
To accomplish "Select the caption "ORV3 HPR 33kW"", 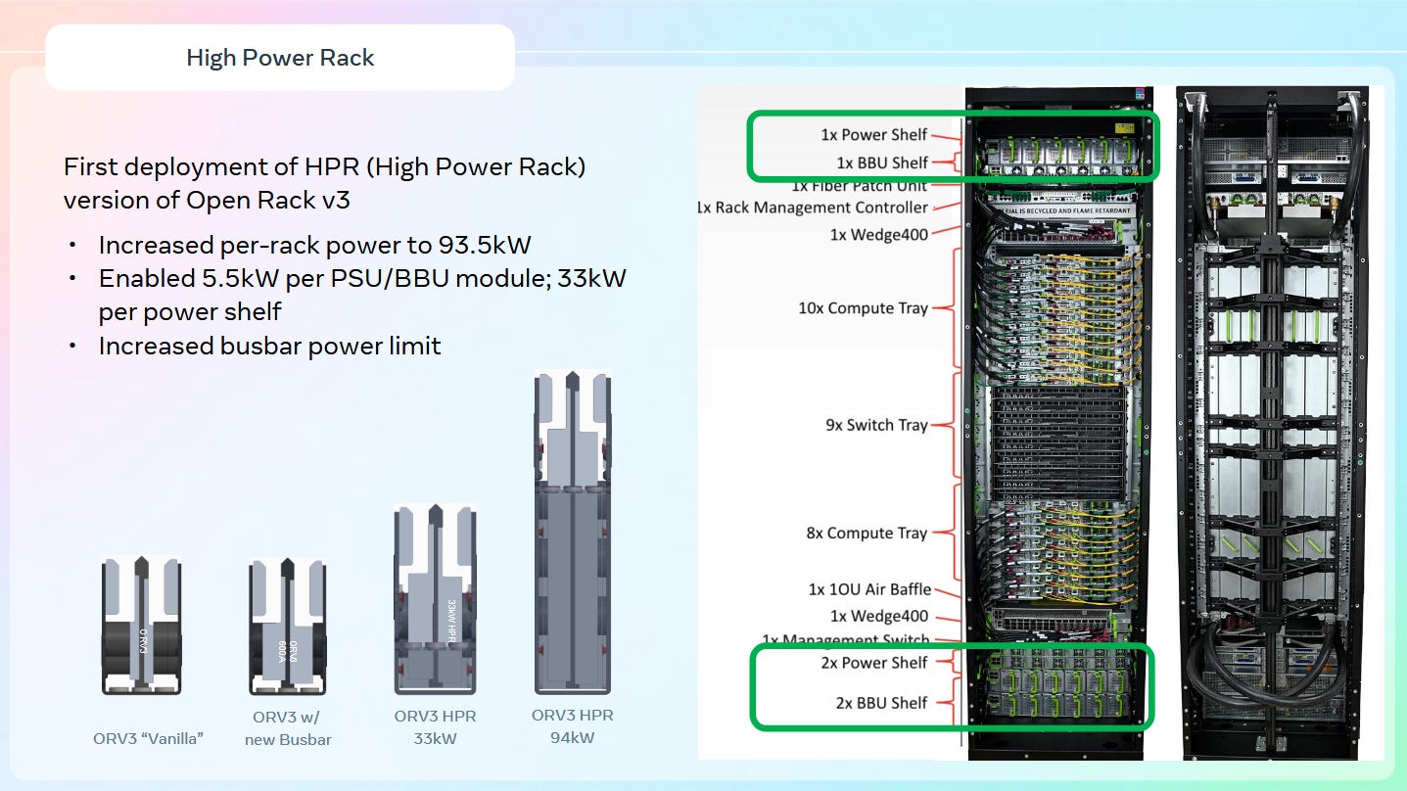I will (435, 727).
